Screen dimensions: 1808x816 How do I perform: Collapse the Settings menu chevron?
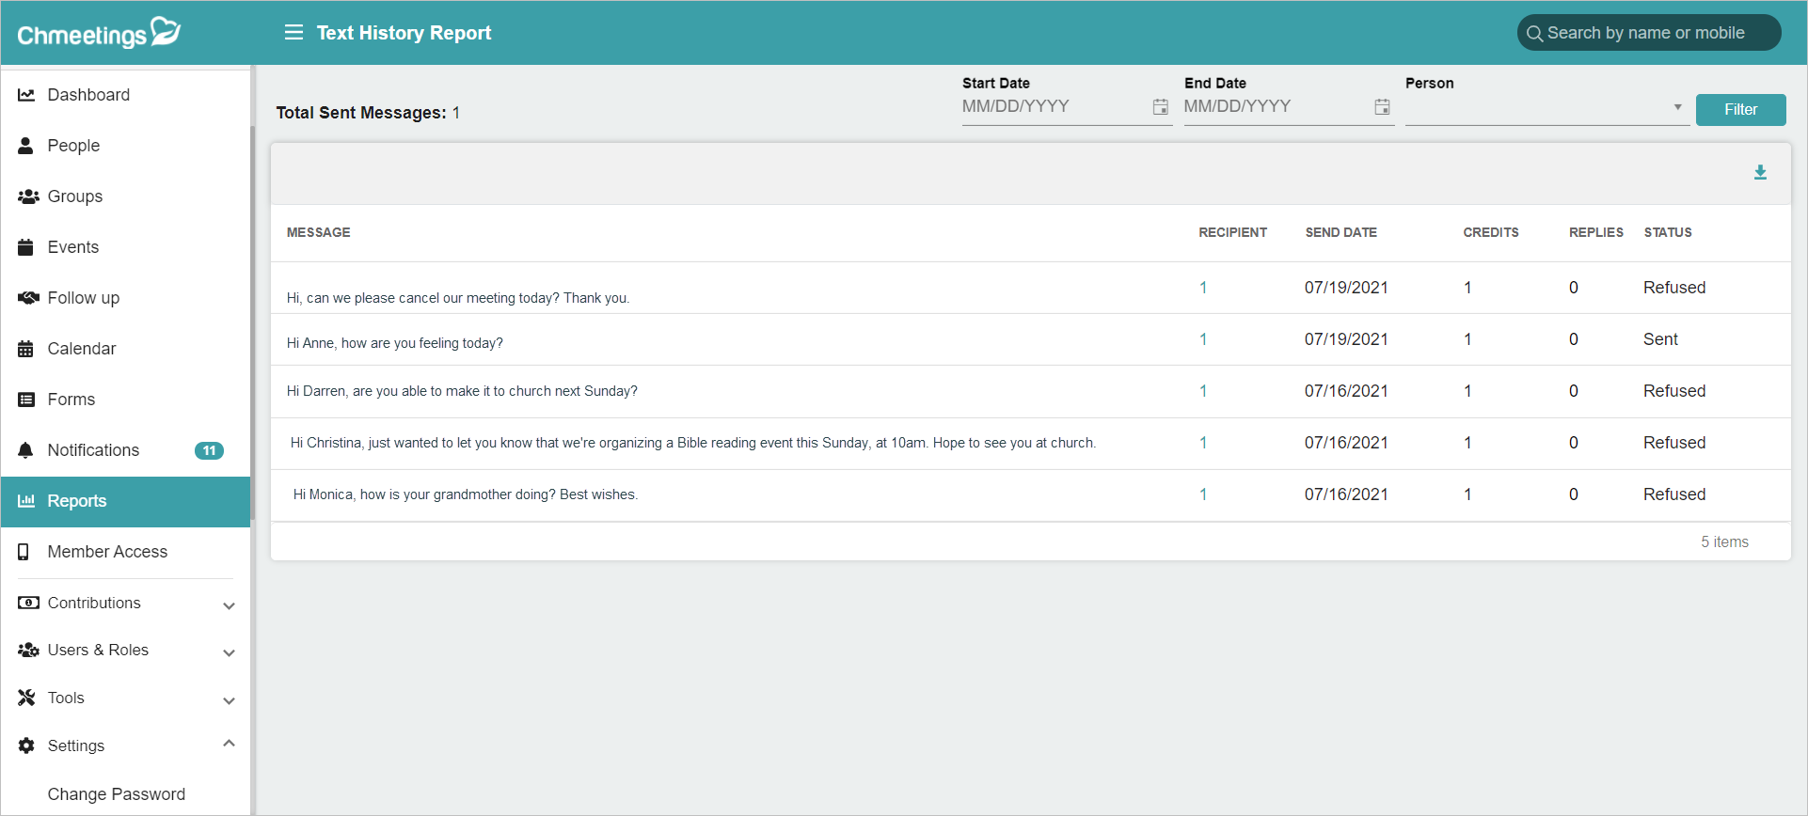coord(229,744)
